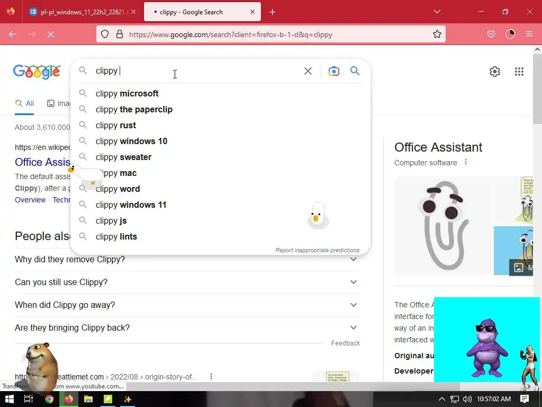
Task: Click Report inappropriate predictions link
Action: click(317, 250)
